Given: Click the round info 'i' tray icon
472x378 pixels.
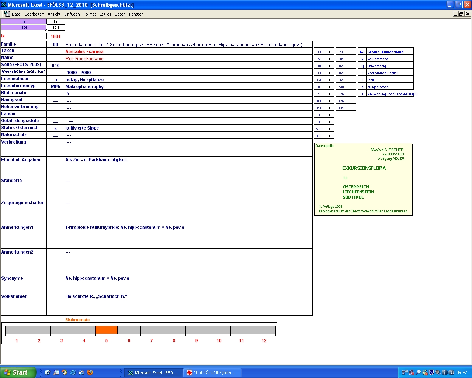Looking at the screenshot, I should (445, 372).
